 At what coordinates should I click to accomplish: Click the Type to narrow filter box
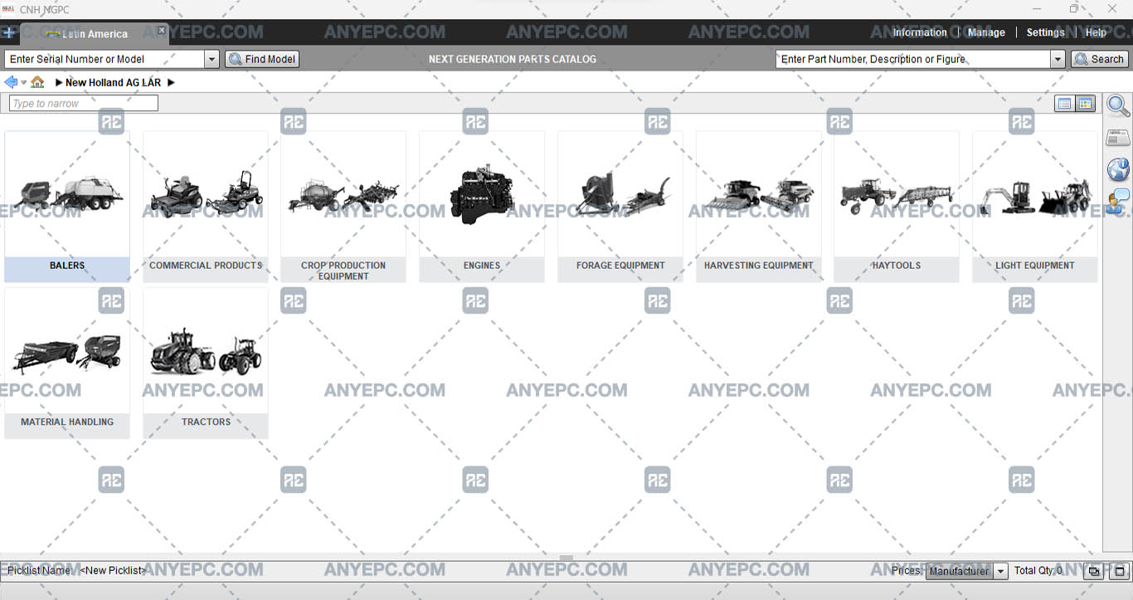tap(83, 104)
